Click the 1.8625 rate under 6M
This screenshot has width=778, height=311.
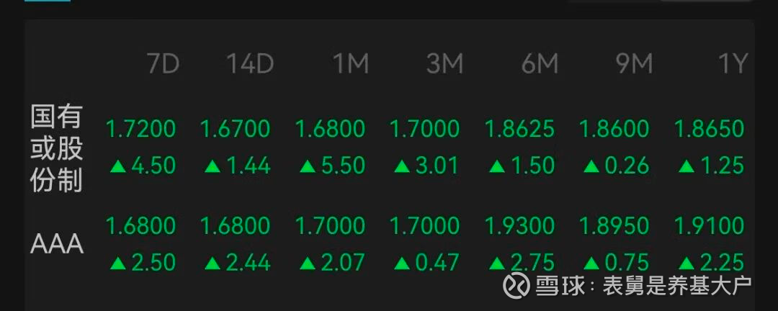pyautogui.click(x=519, y=129)
